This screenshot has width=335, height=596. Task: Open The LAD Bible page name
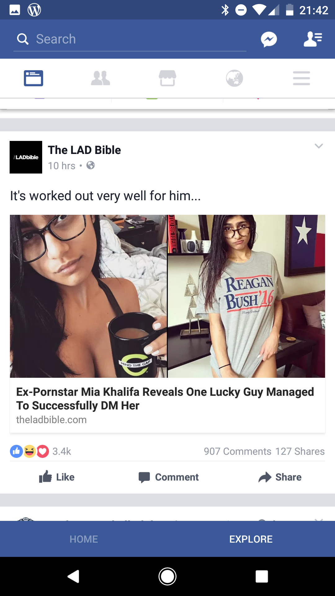click(84, 150)
